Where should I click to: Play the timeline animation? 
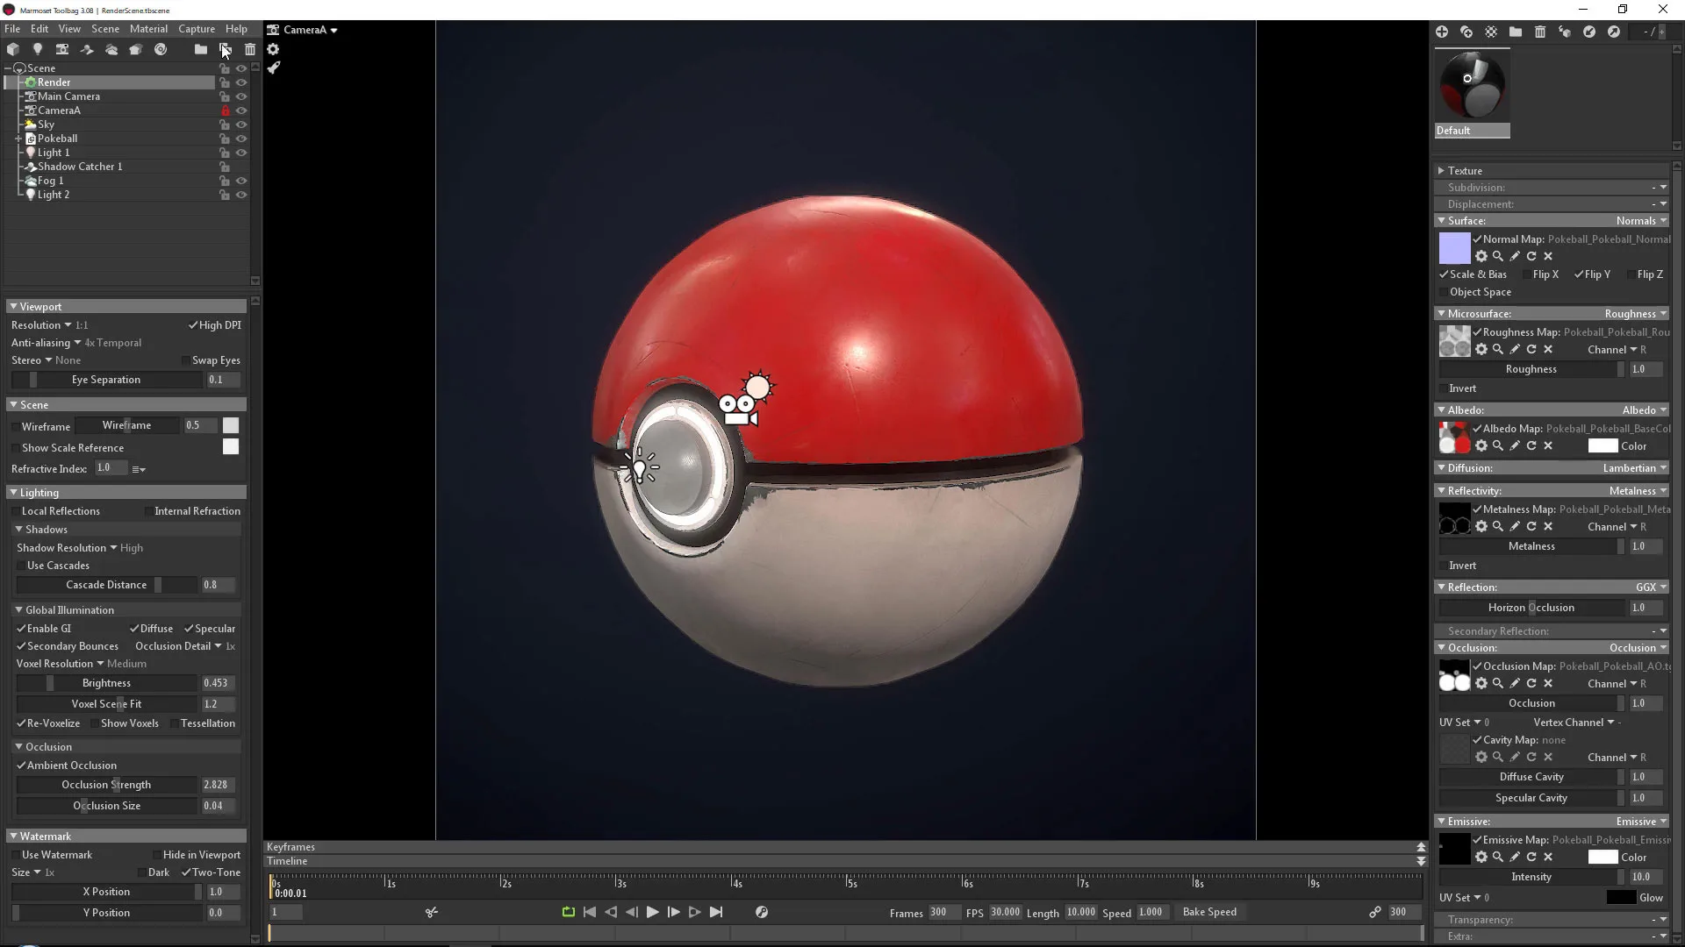click(x=652, y=912)
